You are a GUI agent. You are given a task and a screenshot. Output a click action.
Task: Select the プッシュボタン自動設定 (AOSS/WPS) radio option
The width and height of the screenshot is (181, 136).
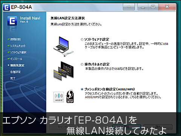[82, 89]
